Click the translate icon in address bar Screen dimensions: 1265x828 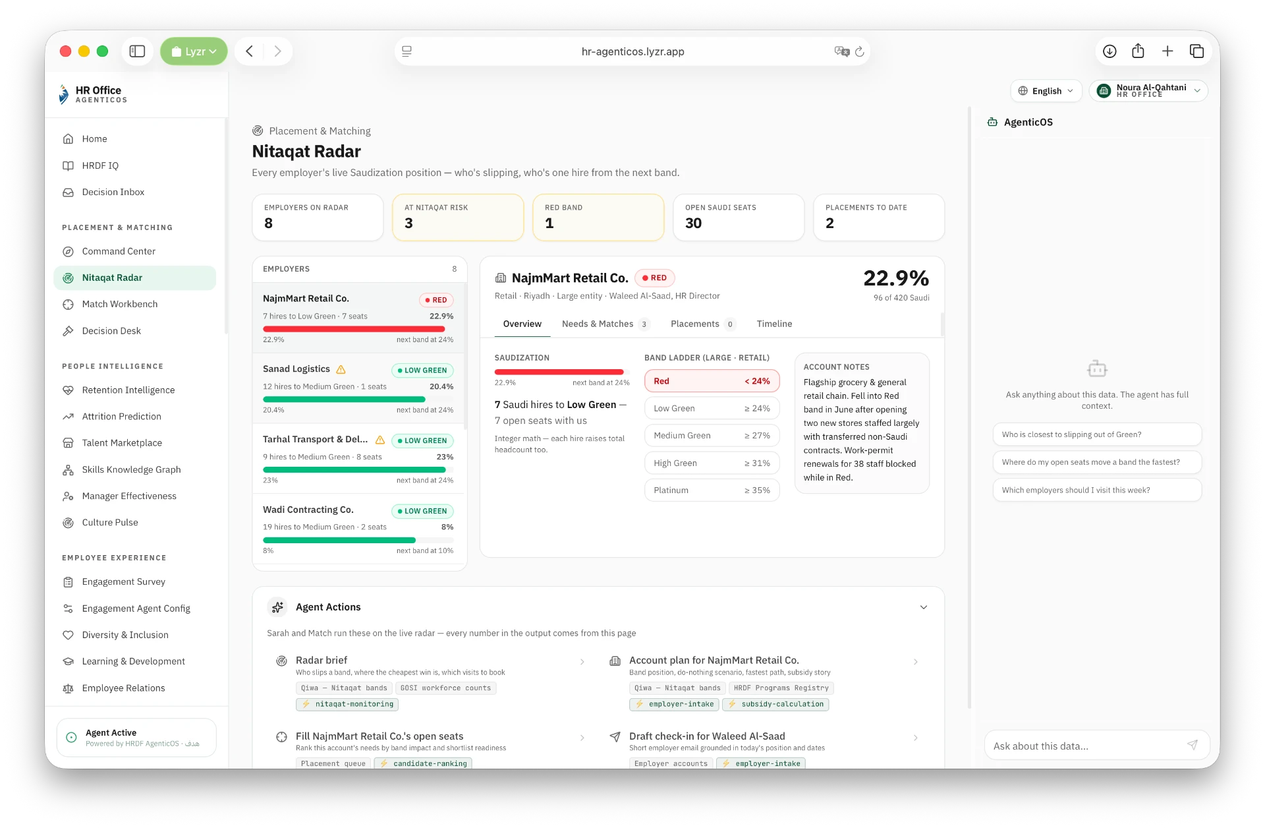[x=841, y=51]
